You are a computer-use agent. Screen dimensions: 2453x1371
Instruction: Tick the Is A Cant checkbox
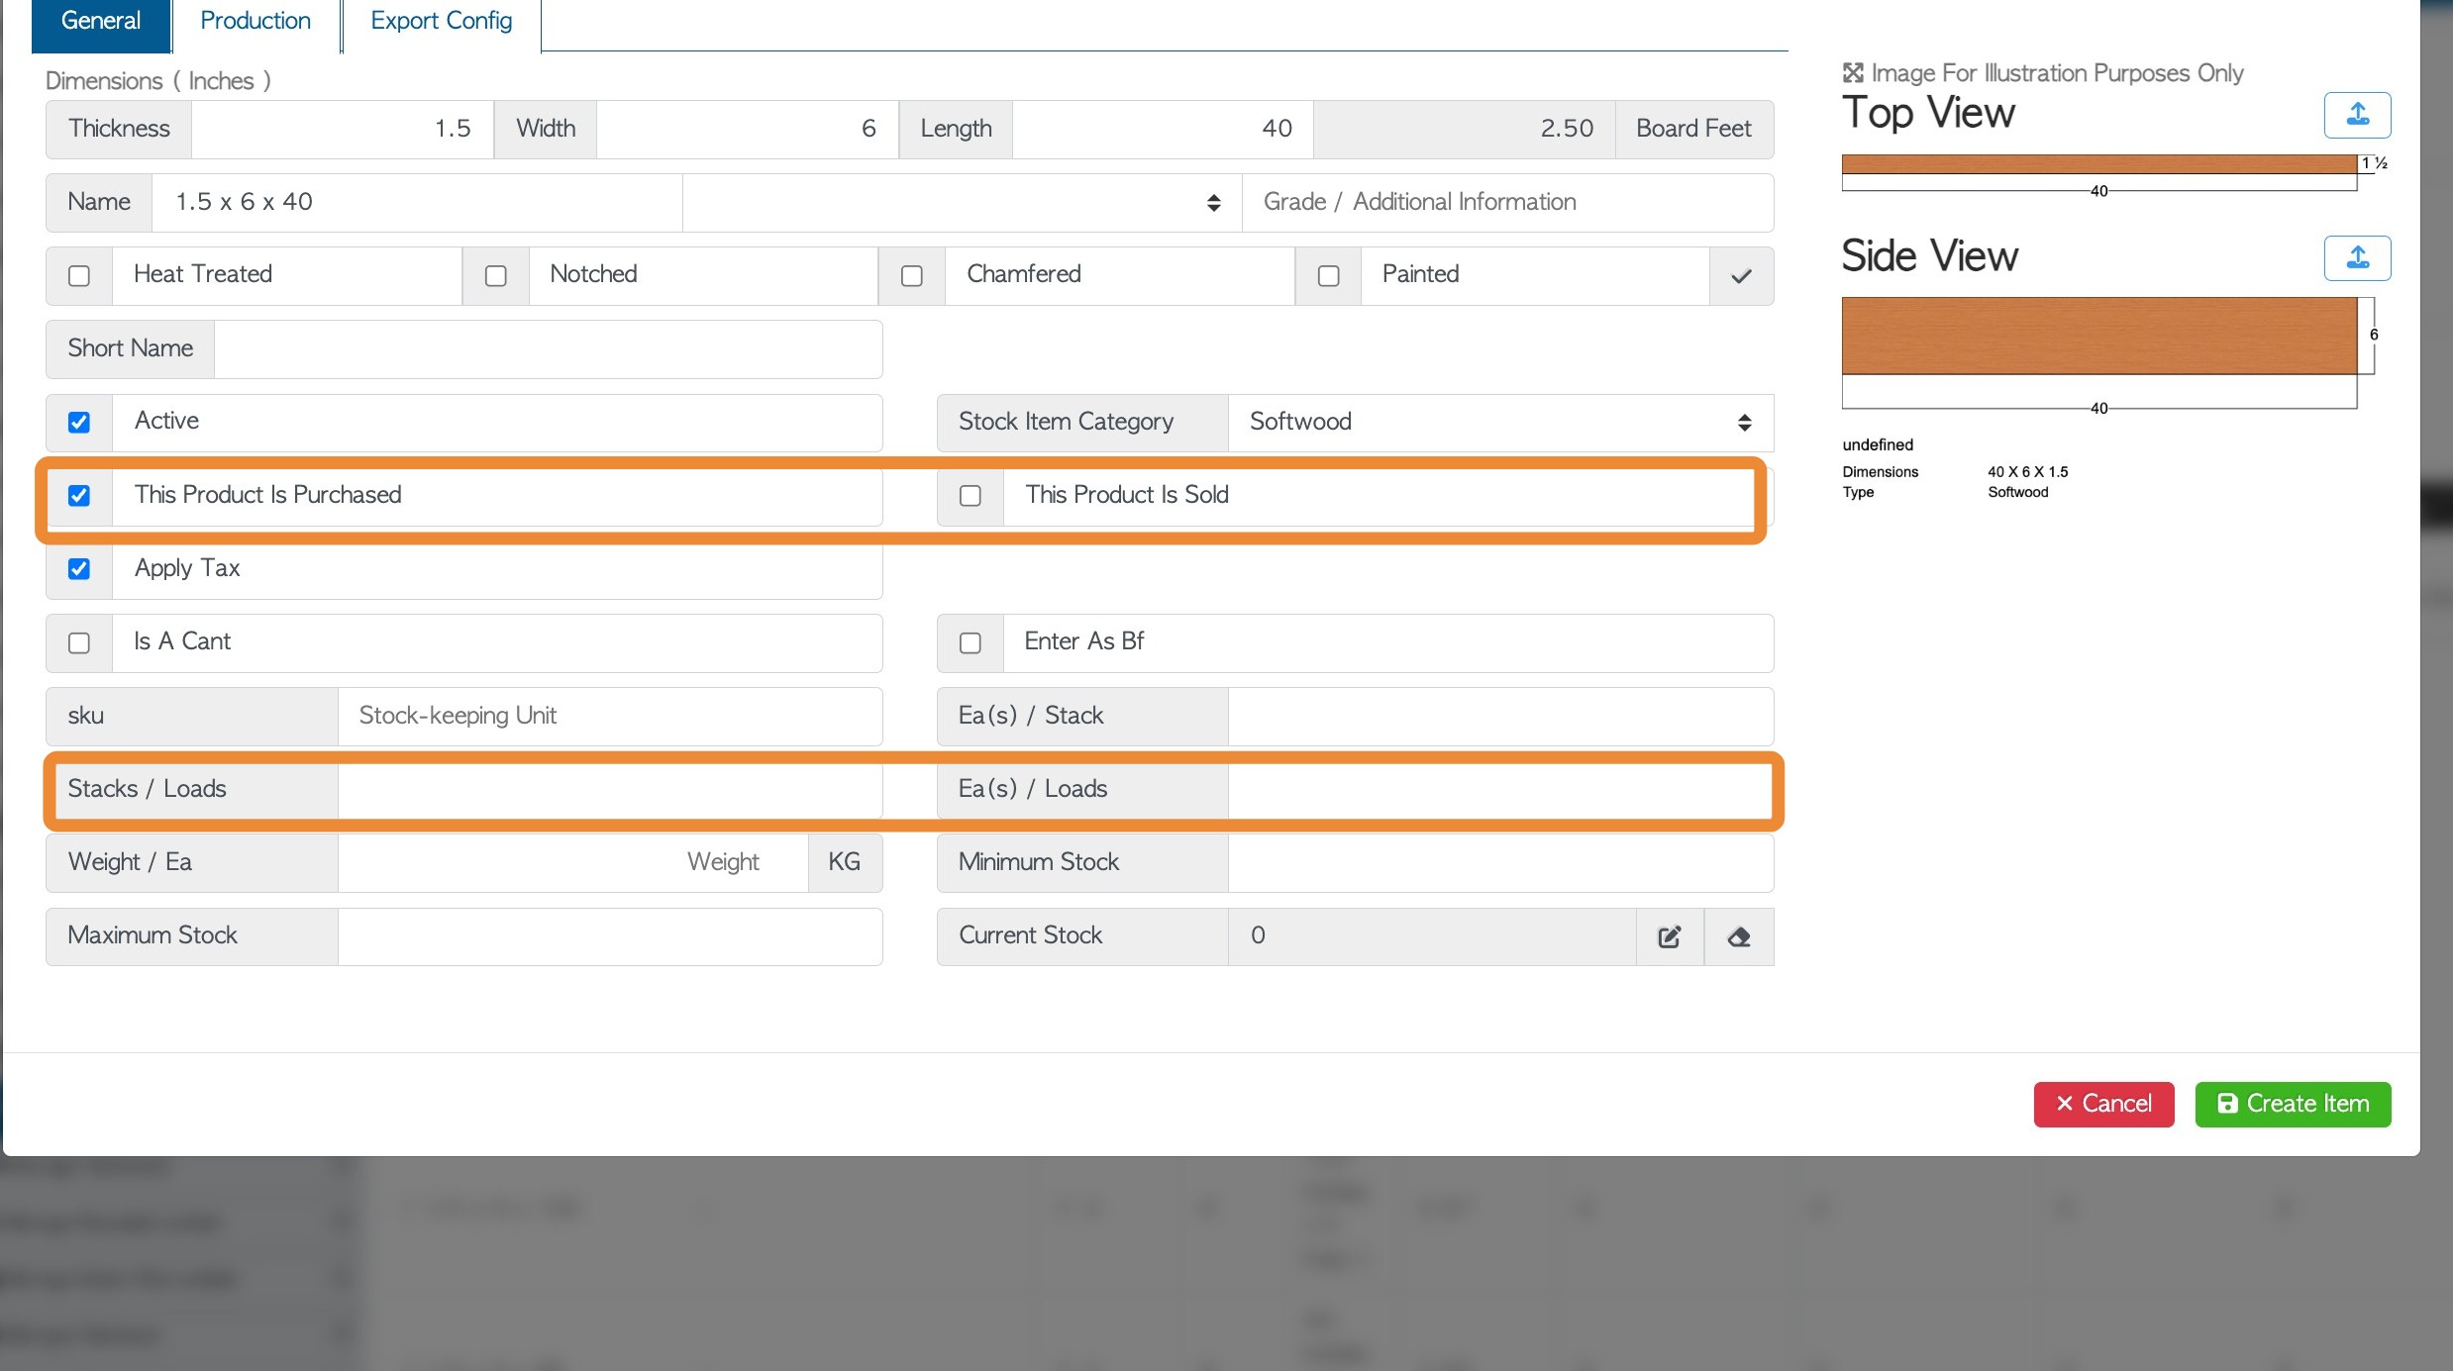(x=79, y=643)
